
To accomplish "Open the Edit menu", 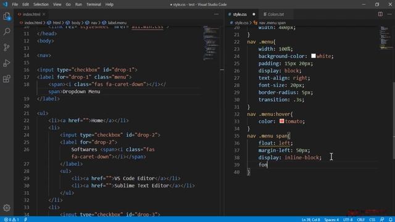I will coord(25,4).
